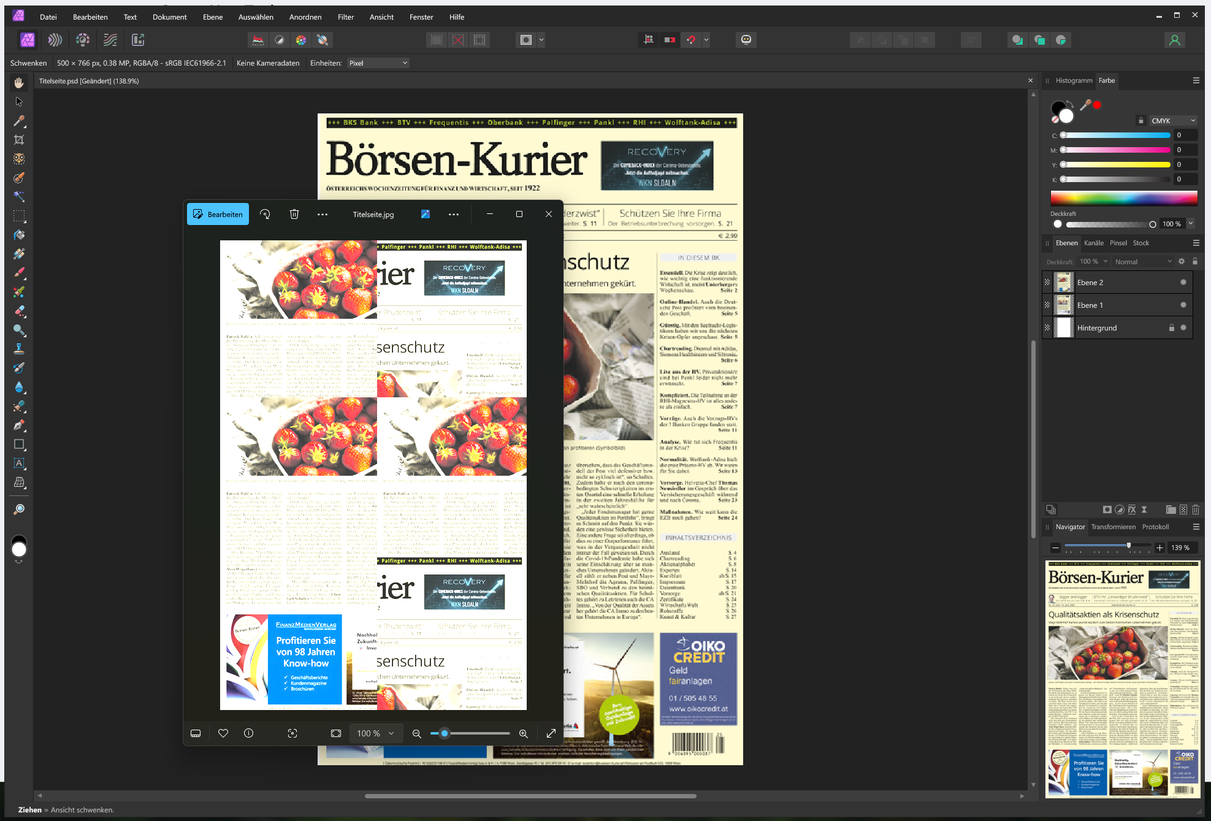Screen dimensions: 1211x821
Task: Select the Flood Select magic wand tool
Action: 19,197
